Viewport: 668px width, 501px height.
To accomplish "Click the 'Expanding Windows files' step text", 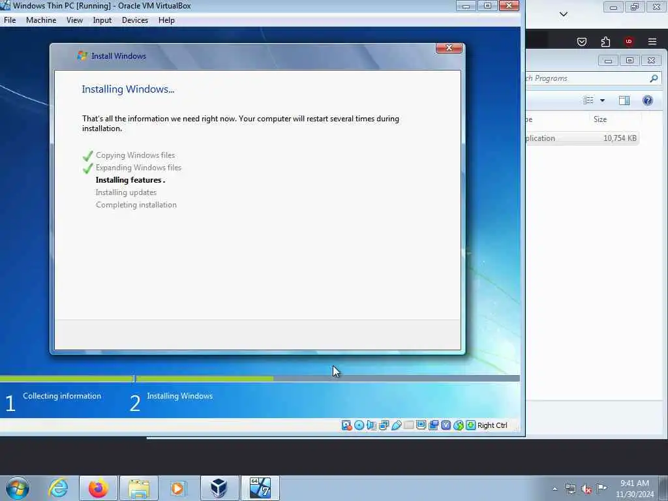I will (x=138, y=168).
